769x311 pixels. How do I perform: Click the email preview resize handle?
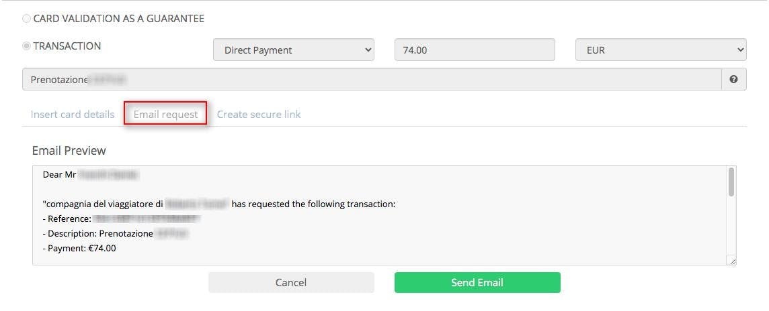pos(732,261)
